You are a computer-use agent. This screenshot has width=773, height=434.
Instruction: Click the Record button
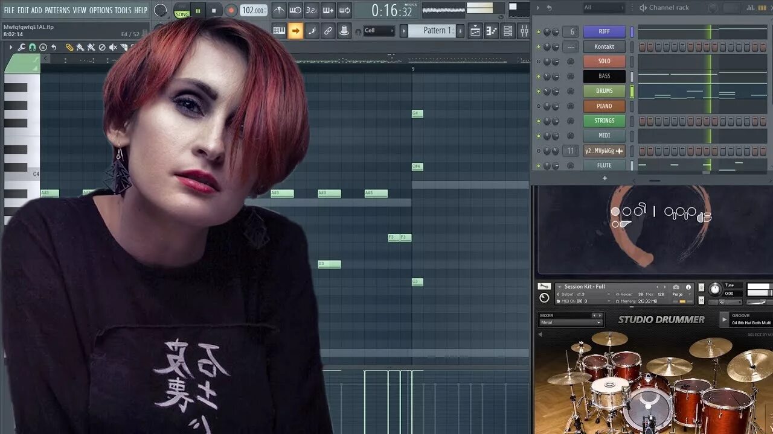231,10
